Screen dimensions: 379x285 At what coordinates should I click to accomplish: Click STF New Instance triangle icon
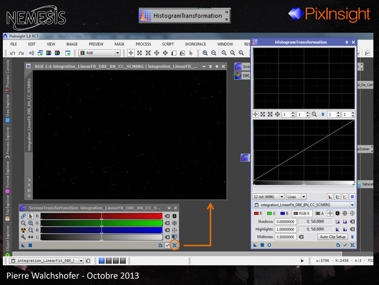pos(23,246)
